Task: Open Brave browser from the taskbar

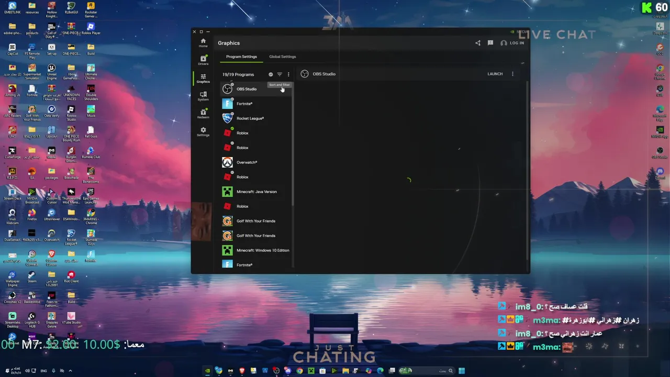Action: click(242, 371)
